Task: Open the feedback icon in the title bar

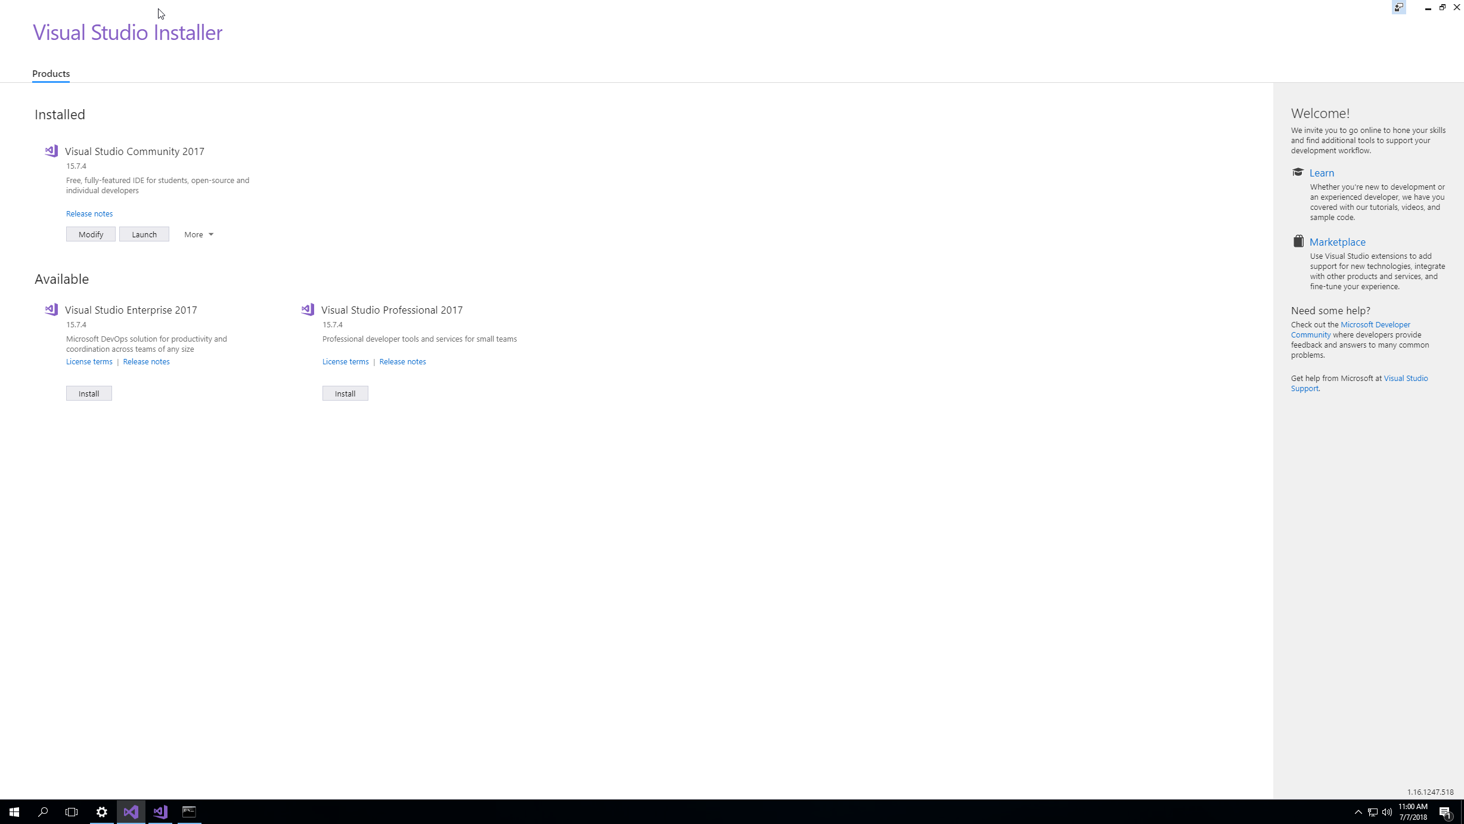Action: click(1399, 7)
